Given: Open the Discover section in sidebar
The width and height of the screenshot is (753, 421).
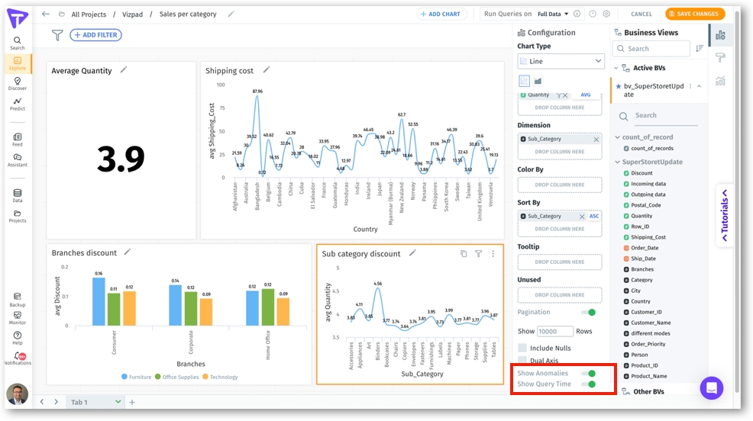Looking at the screenshot, I should point(17,83).
